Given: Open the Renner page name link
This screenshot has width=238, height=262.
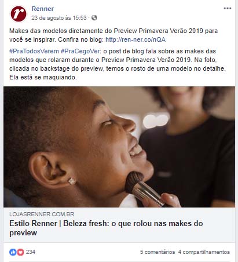Looking at the screenshot, I should [43, 9].
